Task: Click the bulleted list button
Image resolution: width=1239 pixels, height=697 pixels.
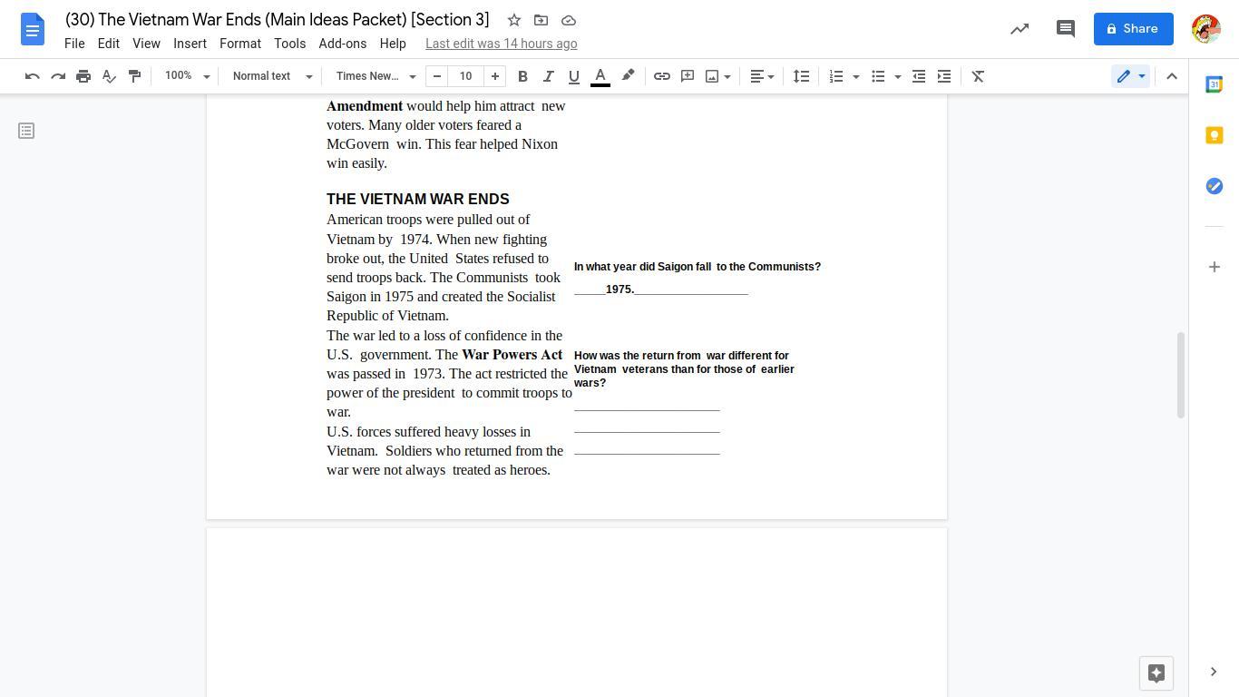Action: (878, 76)
